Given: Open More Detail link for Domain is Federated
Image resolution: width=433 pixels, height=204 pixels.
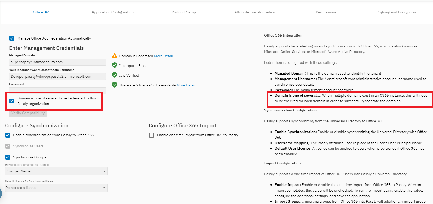Looking at the screenshot, I should click(x=164, y=56).
